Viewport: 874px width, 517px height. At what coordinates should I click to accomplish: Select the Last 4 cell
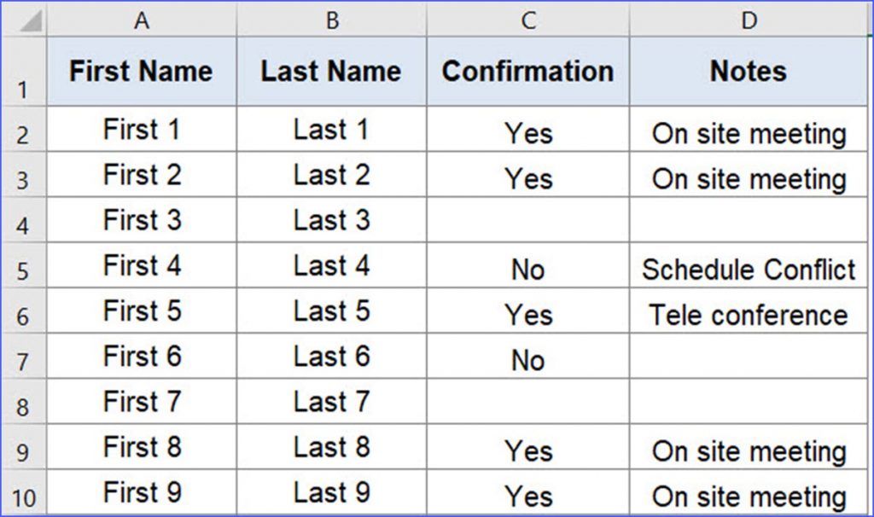(330, 264)
